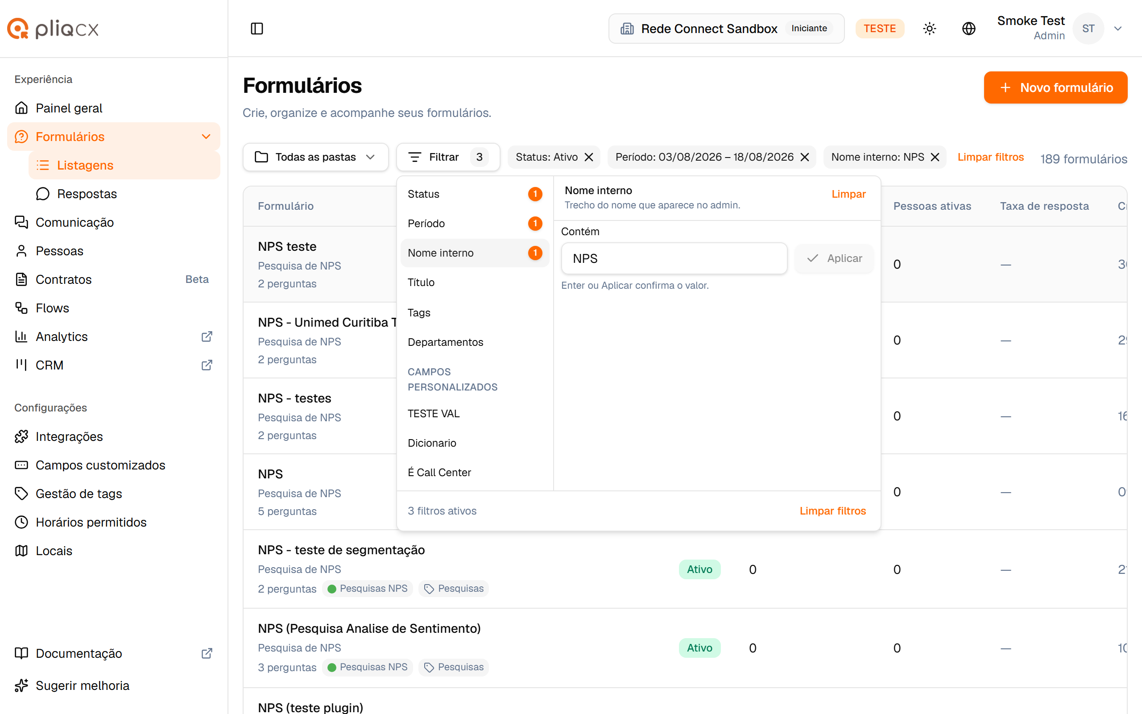The width and height of the screenshot is (1142, 714).
Task: Toggle the sidebar panel icon
Action: (x=257, y=28)
